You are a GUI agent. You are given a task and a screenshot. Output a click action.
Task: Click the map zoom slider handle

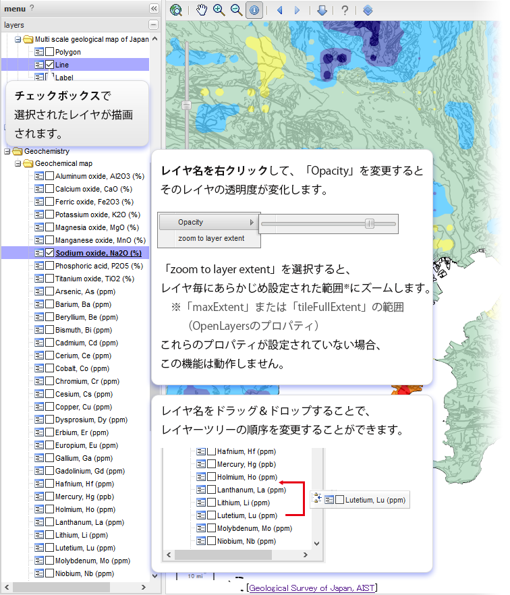pyautogui.click(x=186, y=105)
